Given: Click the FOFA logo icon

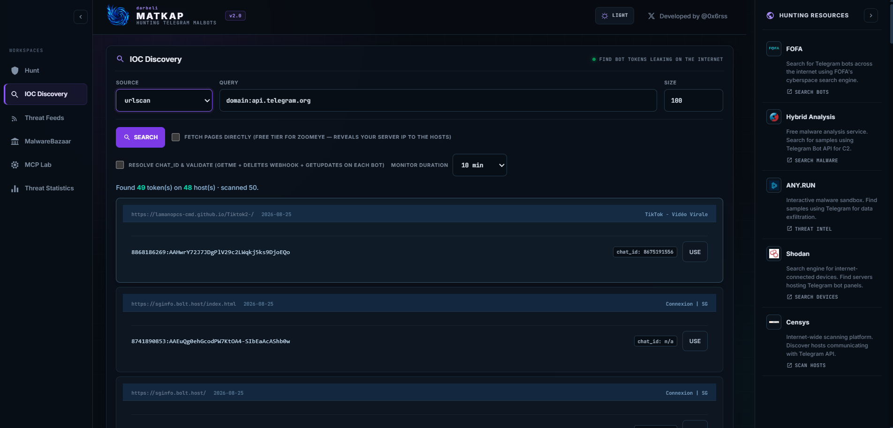Looking at the screenshot, I should [774, 49].
